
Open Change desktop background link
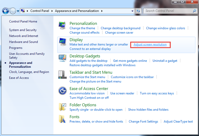tap(120, 28)
